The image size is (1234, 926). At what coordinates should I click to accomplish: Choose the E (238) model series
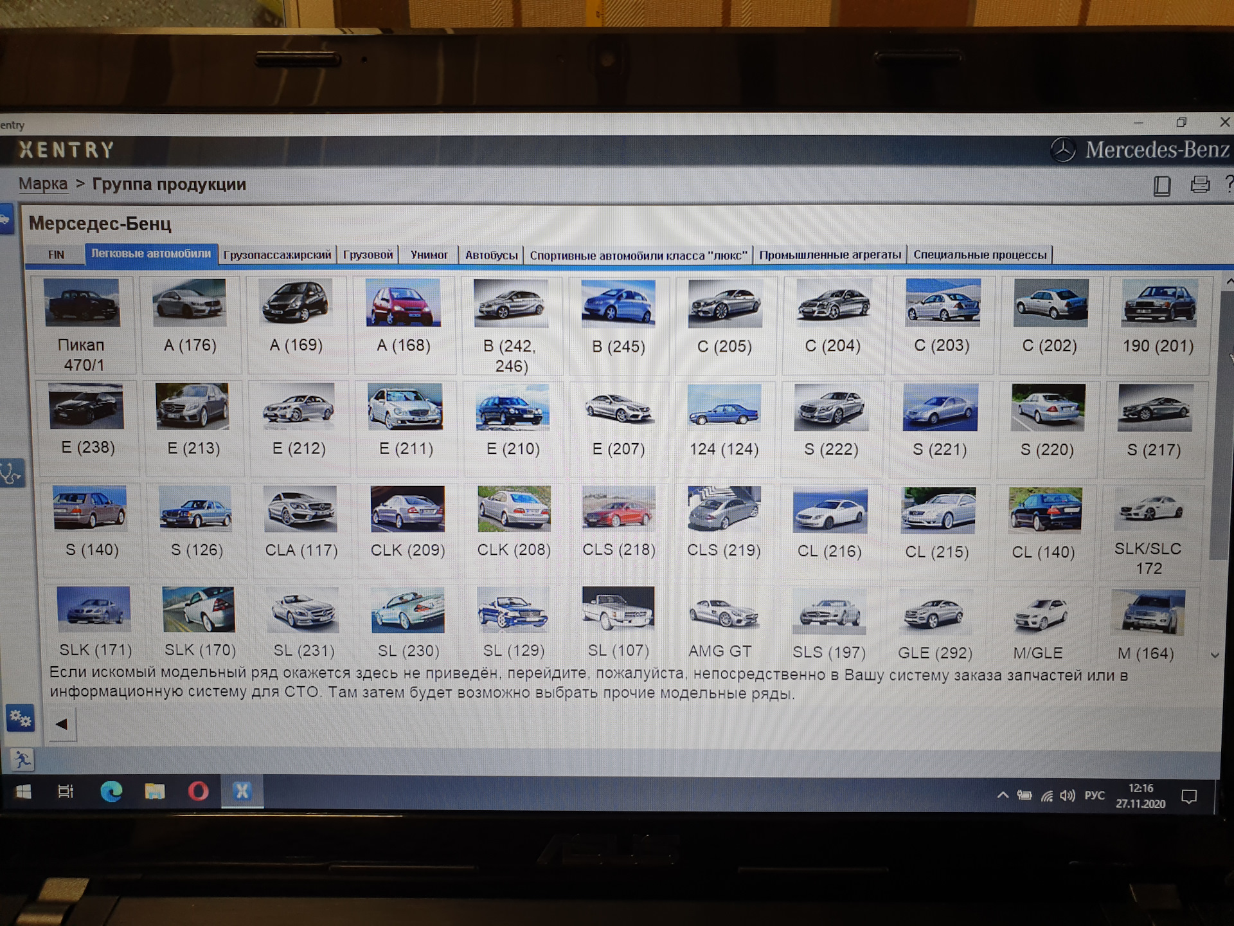(x=86, y=406)
